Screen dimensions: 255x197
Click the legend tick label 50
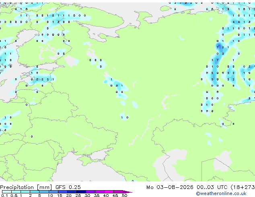[x=125, y=195]
